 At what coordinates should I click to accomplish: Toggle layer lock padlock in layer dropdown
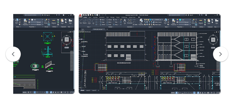click(x=149, y=20)
